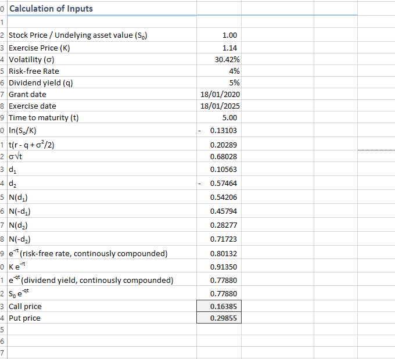Screen dimensions: 395x359
Task: Click the σ√t label cell
Action: pos(102,156)
